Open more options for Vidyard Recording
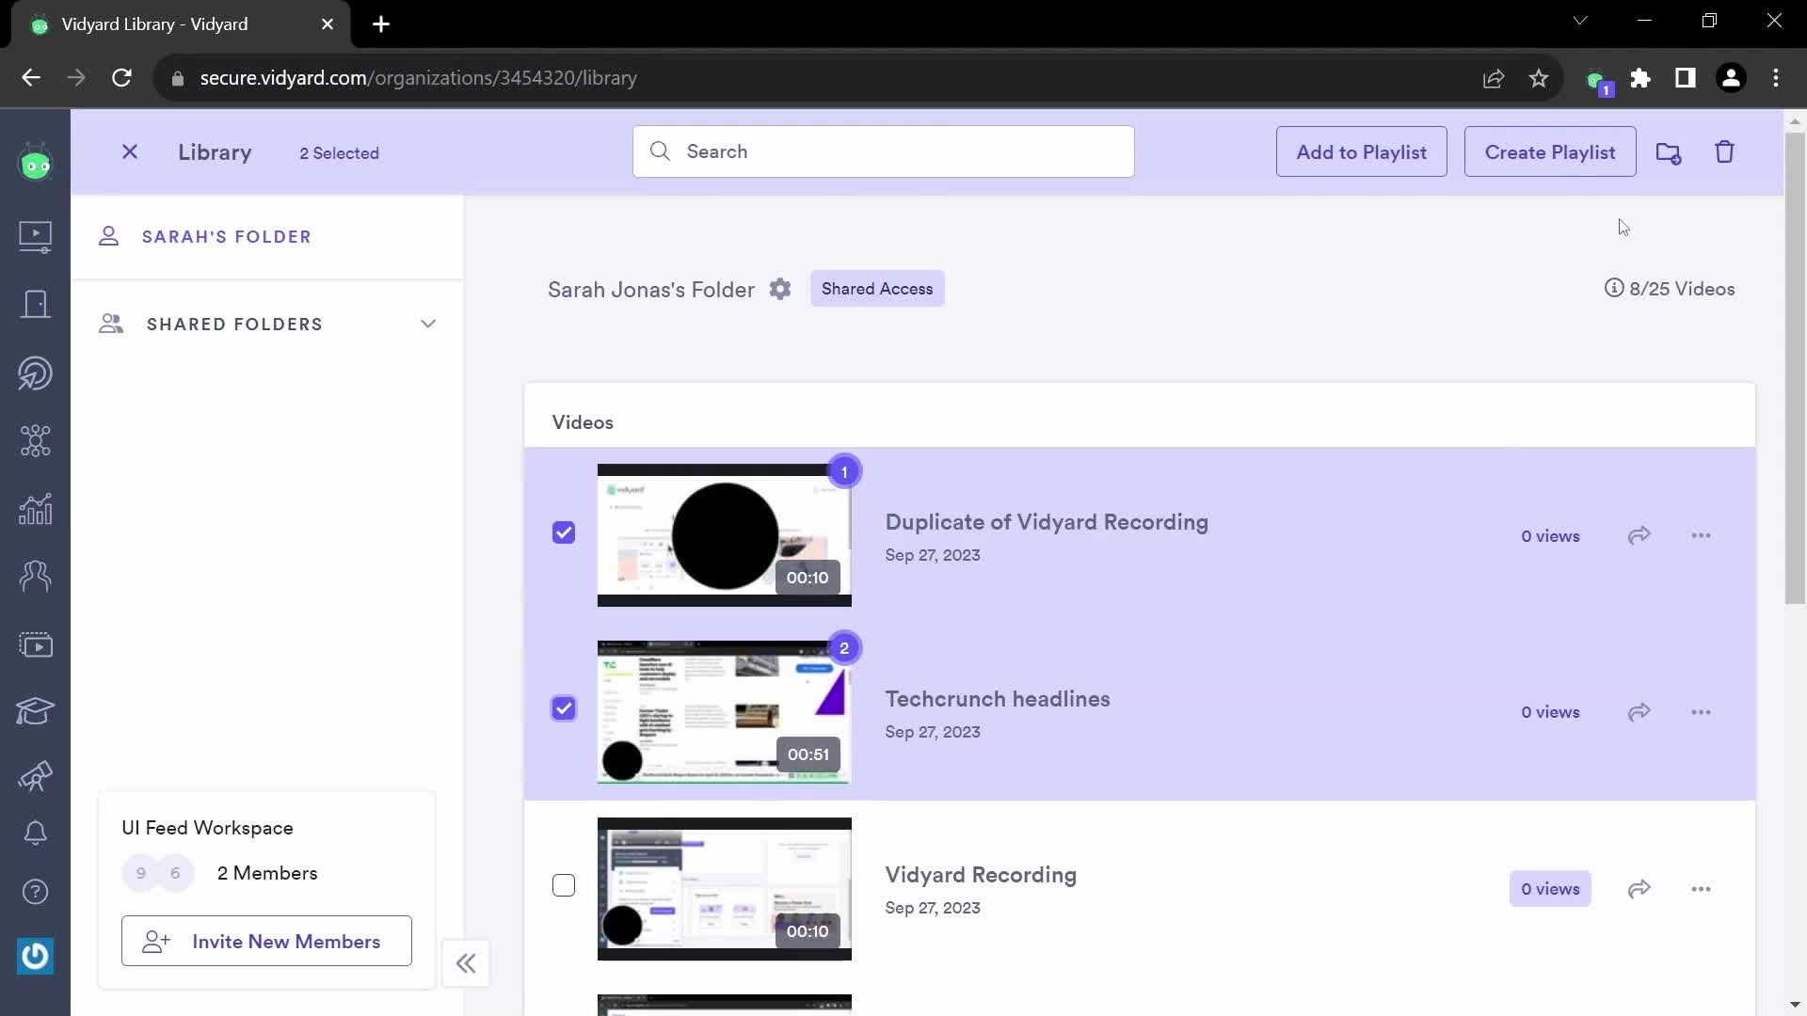Screen dimensions: 1807x1016 click(1701, 889)
